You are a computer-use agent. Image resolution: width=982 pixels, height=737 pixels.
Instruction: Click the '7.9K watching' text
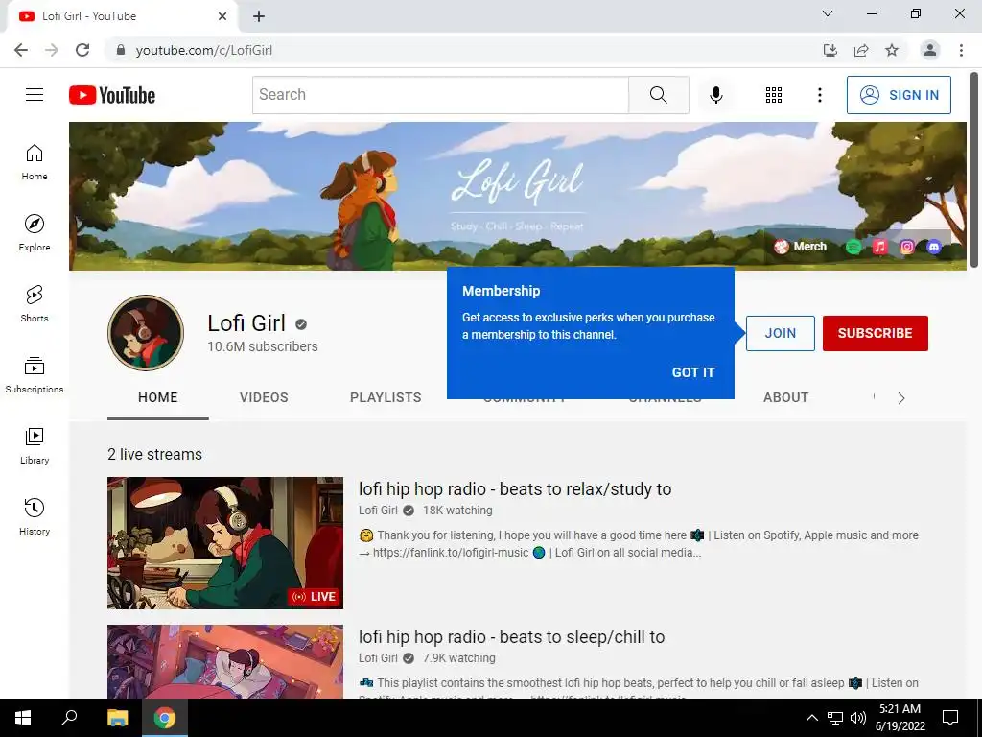tap(459, 658)
